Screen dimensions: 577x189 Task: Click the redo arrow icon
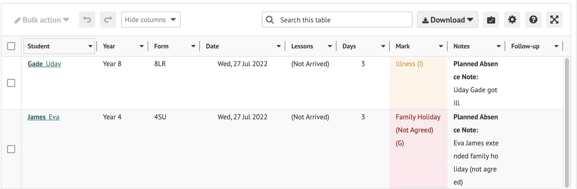[108, 20]
